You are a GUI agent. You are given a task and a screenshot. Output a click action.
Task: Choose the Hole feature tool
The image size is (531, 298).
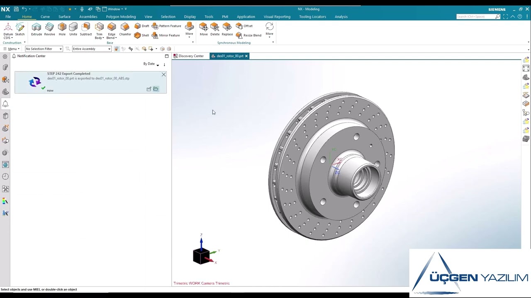coord(62,29)
